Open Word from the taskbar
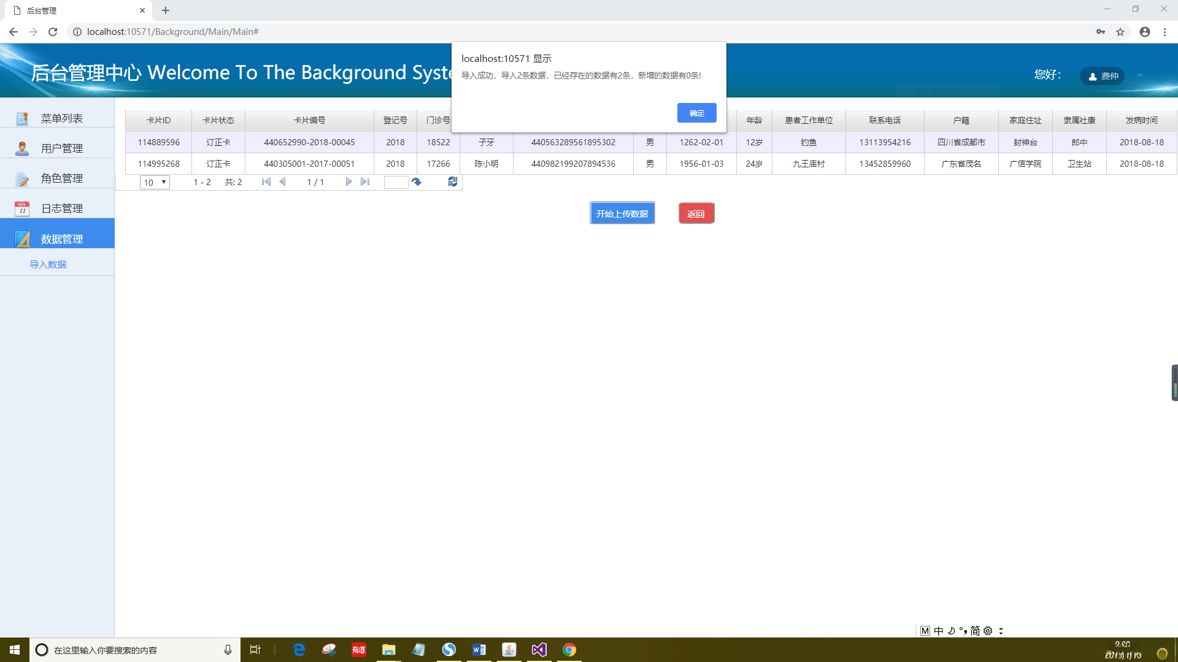The height and width of the screenshot is (662, 1178). [479, 650]
